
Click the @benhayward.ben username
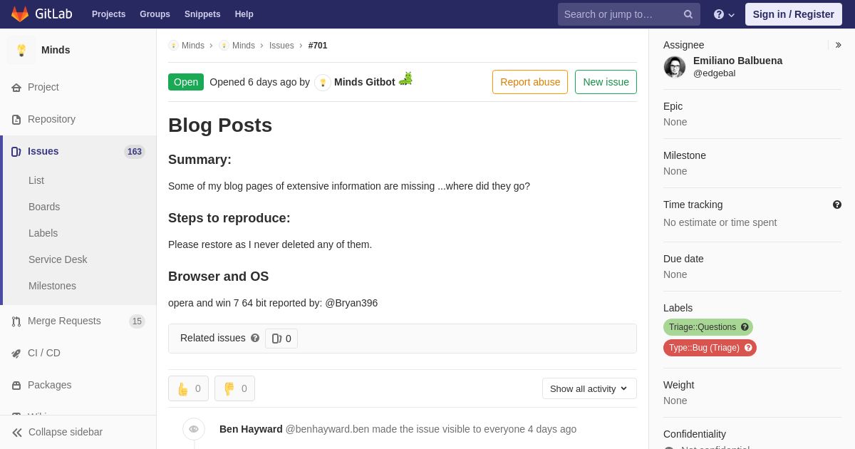pos(327,429)
